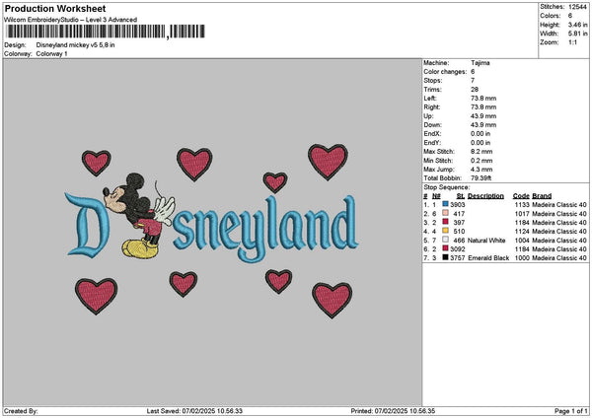
Task: Click the Mickey Mouse figure in the design preview
Action: coord(139,216)
